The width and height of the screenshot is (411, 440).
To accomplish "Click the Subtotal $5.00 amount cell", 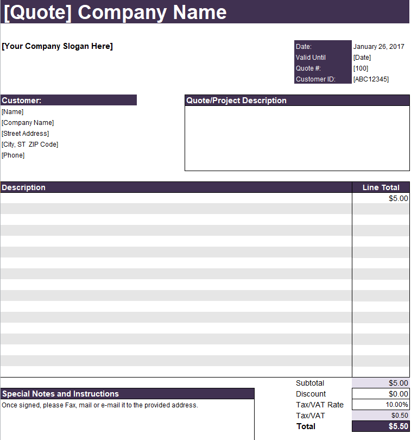I will [381, 383].
